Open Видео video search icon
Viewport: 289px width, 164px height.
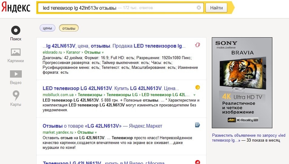click(16, 74)
